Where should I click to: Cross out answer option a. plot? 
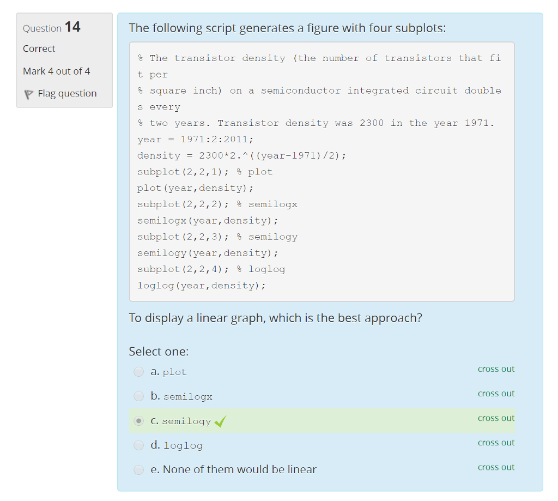click(x=496, y=369)
